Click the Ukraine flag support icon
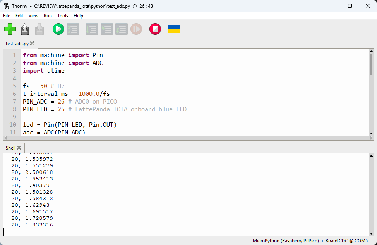 click(x=174, y=29)
